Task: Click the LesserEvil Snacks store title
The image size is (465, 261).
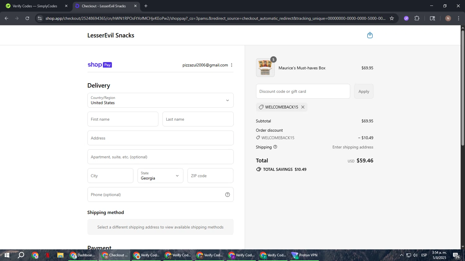Action: 111,35
